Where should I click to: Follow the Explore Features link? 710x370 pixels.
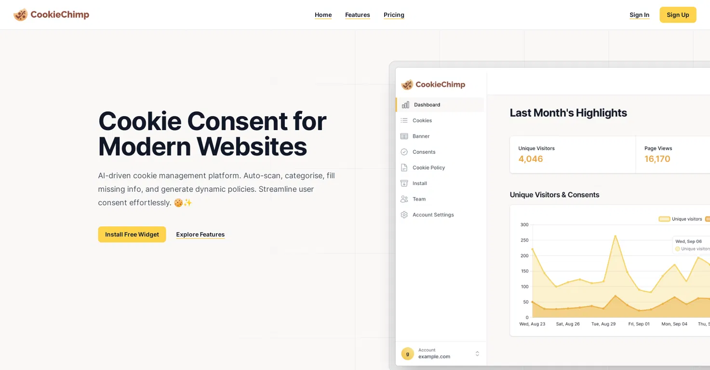coord(201,235)
